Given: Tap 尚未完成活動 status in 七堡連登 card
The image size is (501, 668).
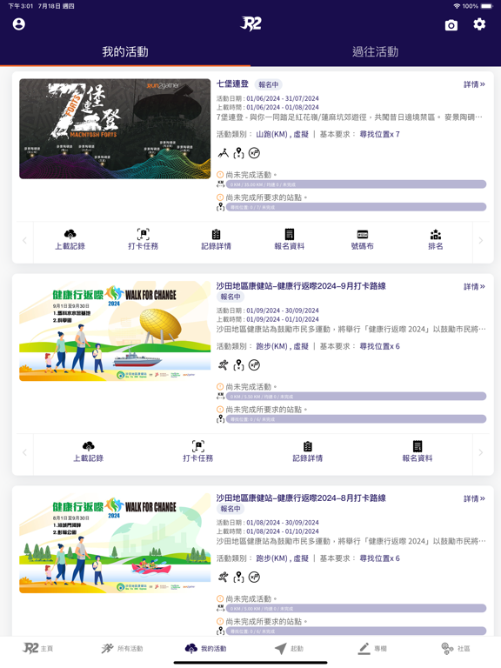Looking at the screenshot, I should tap(247, 175).
